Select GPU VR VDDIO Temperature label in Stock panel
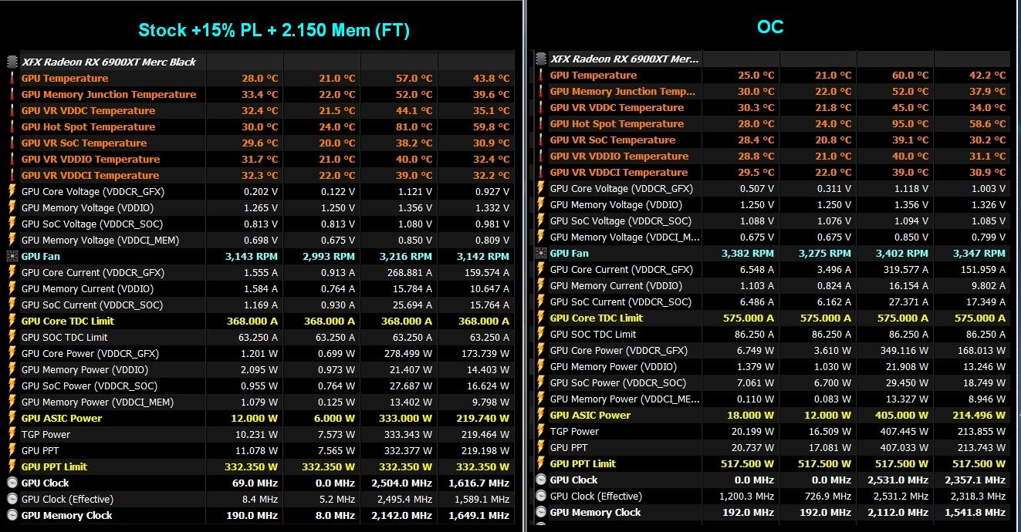Viewport: 1021px width, 532px height. tap(90, 159)
